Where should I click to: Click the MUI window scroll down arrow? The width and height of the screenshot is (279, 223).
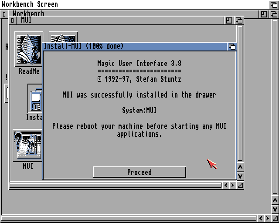[240, 176]
